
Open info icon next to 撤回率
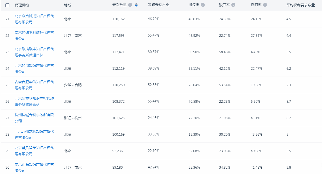click(265, 5)
